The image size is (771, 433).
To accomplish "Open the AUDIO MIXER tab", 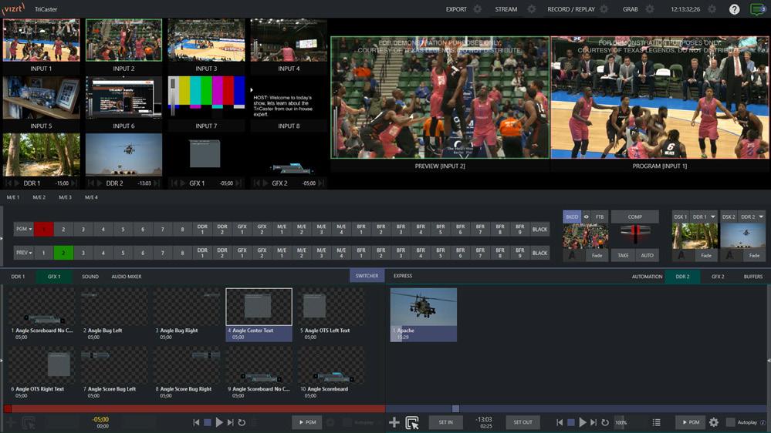I will coord(126,277).
